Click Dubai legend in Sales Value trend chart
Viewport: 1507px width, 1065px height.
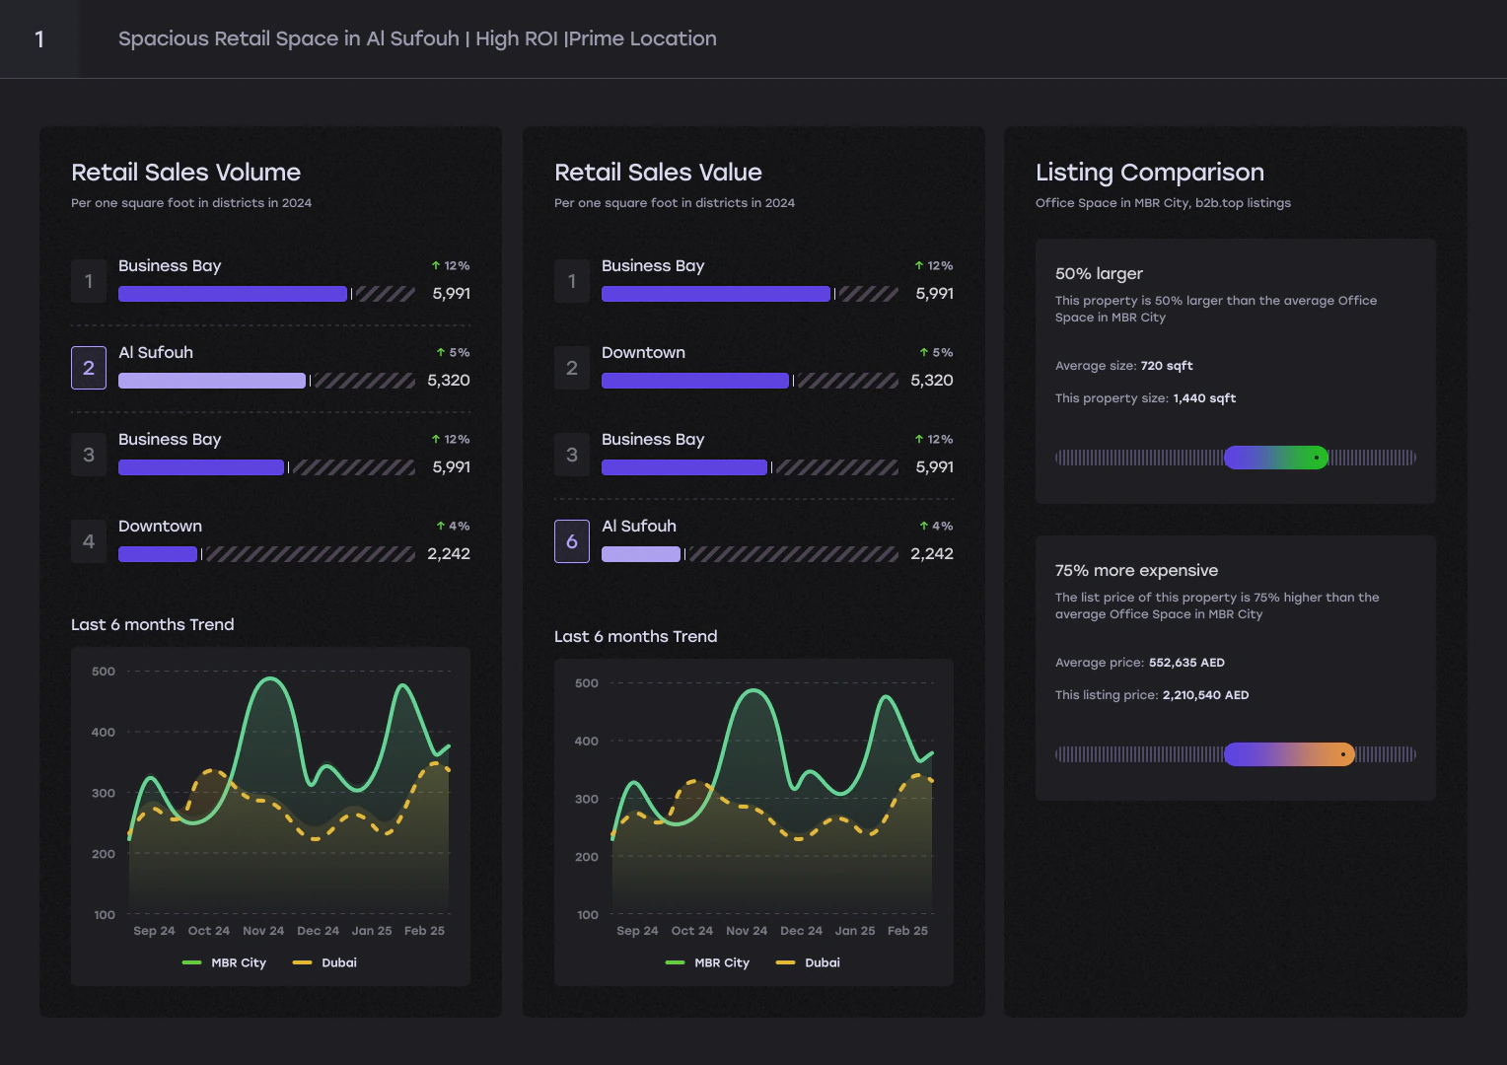[809, 962]
